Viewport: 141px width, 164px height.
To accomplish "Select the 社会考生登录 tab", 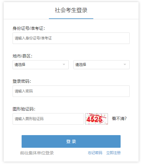I will (x=71, y=10).
